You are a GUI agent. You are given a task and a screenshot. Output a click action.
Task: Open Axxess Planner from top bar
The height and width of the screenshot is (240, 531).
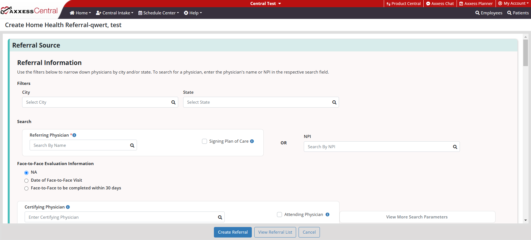click(x=476, y=4)
